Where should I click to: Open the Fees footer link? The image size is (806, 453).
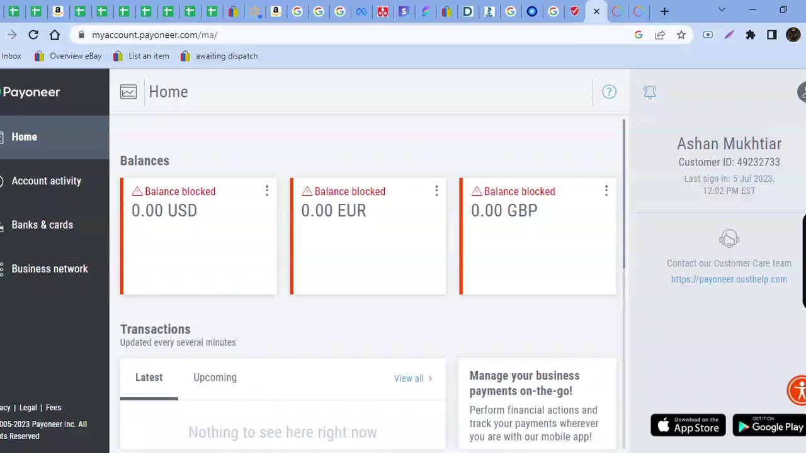coord(54,408)
